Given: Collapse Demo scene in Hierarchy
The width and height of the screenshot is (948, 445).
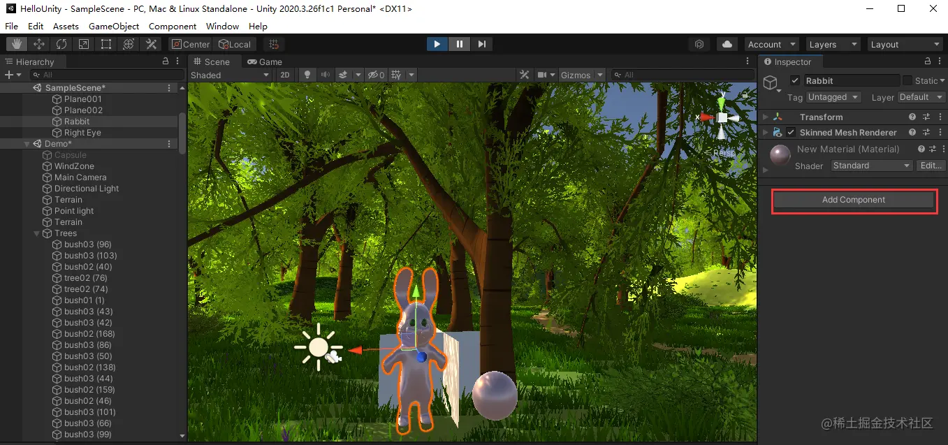Looking at the screenshot, I should [27, 144].
